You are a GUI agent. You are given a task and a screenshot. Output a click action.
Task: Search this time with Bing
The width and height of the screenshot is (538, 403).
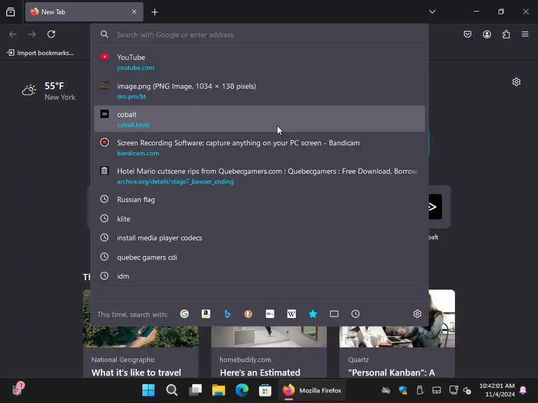click(x=227, y=314)
